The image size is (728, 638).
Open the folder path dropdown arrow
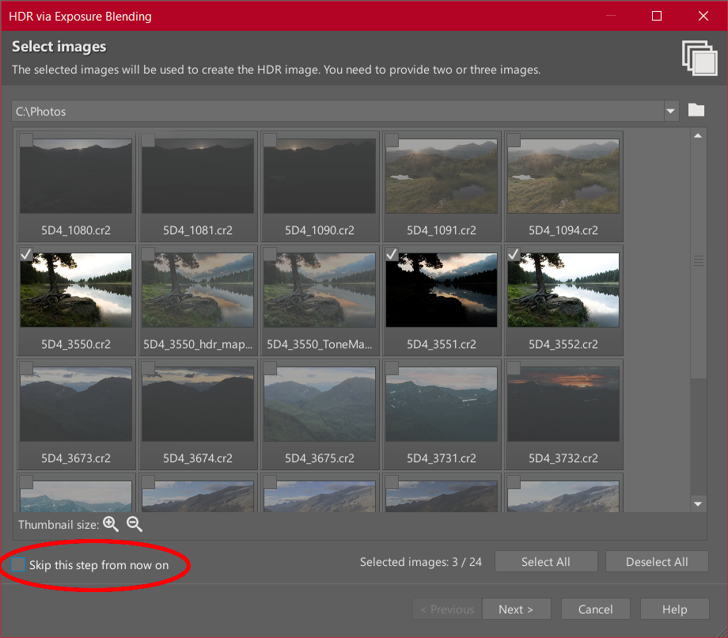(671, 112)
